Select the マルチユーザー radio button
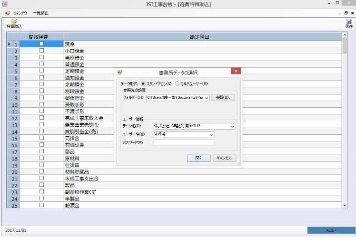This screenshot has height=252, width=356. pos(176,84)
